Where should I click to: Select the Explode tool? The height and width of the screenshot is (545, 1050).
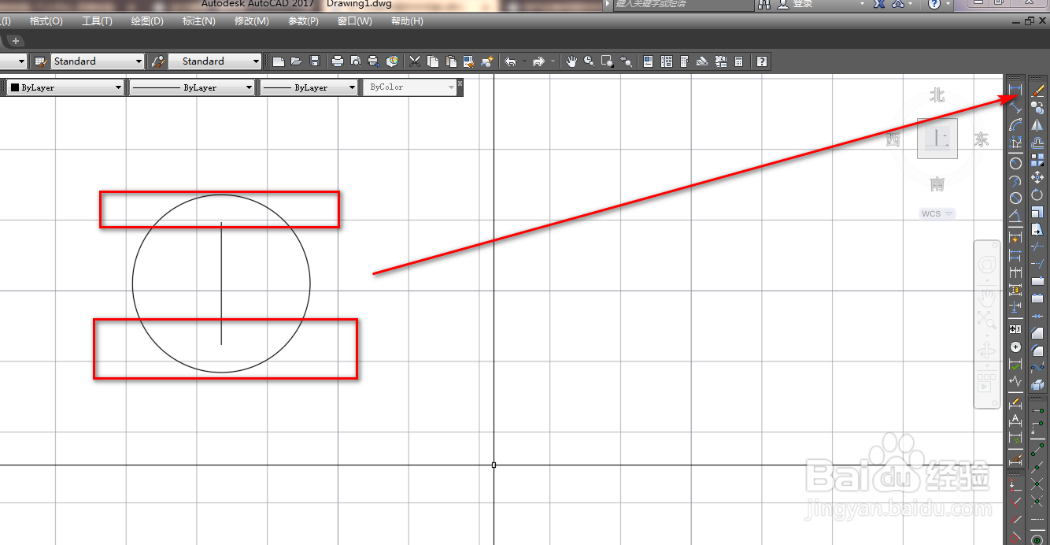tap(1037, 384)
